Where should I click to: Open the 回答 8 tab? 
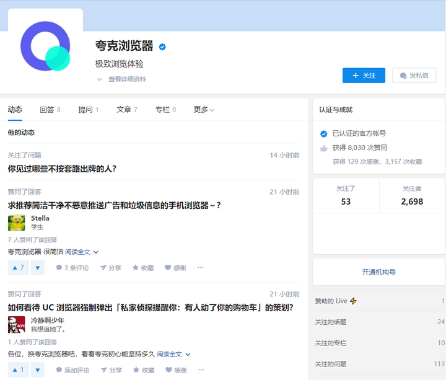pyautogui.click(x=50, y=110)
